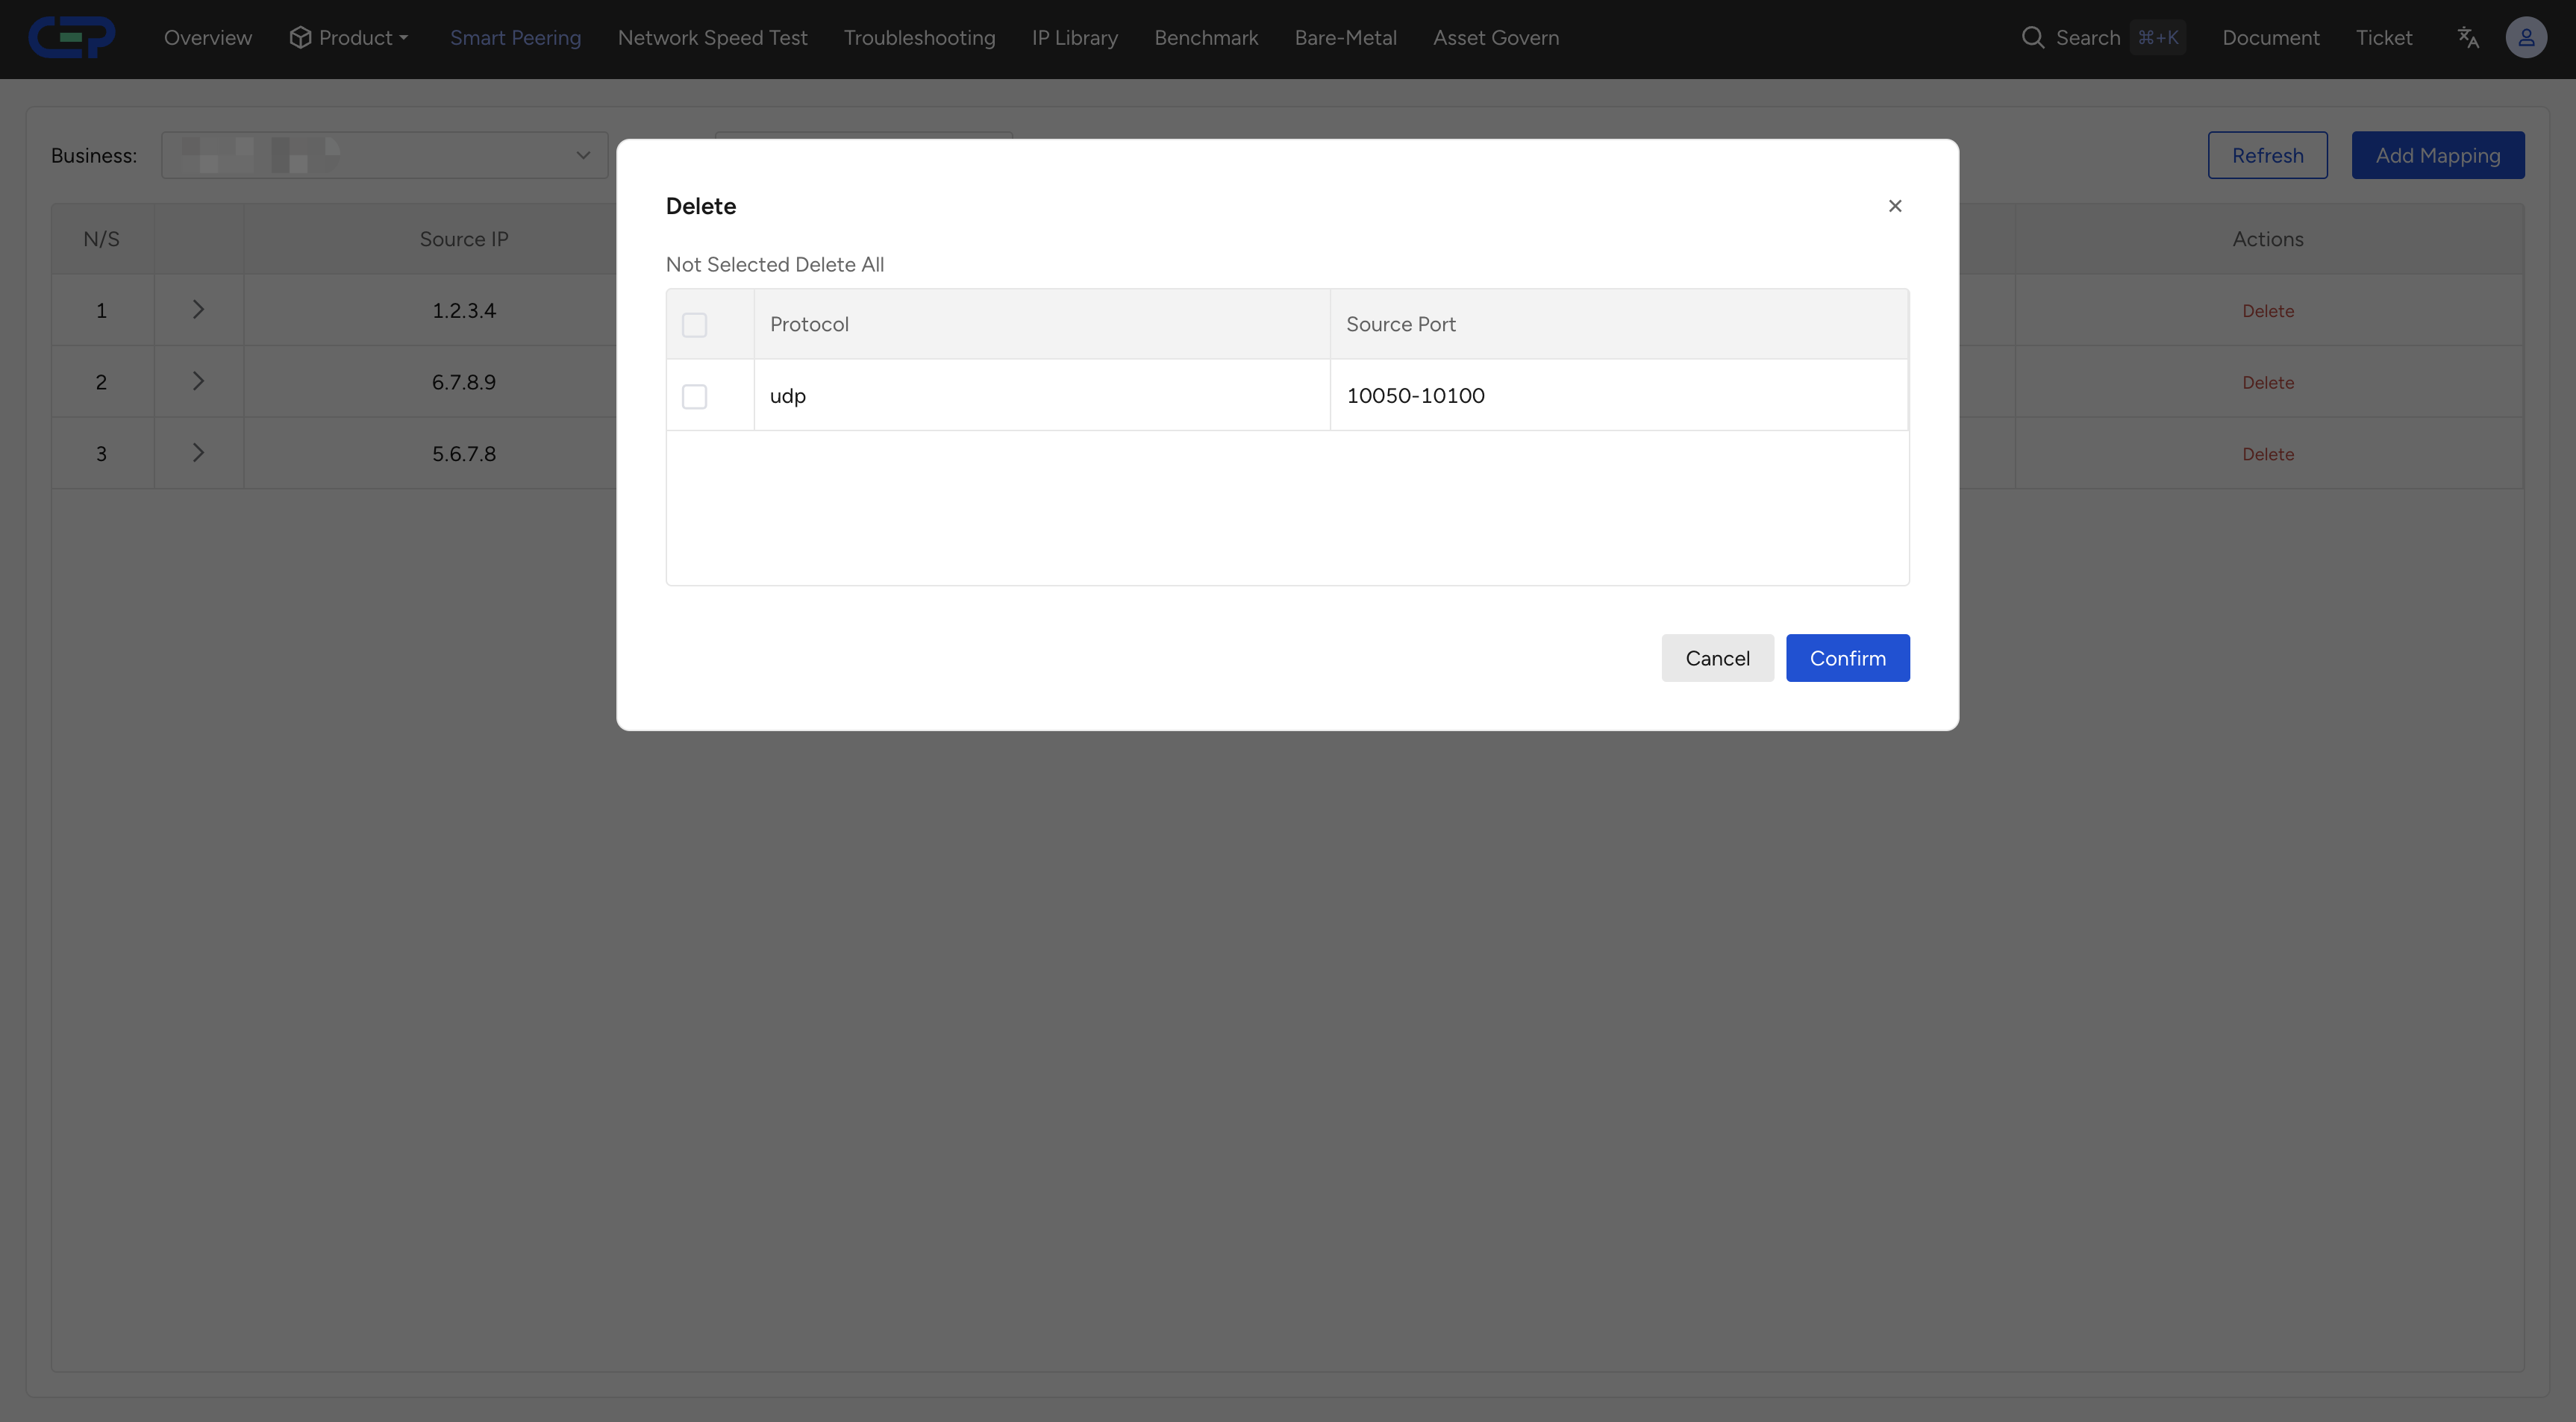The width and height of the screenshot is (2576, 1422).
Task: Switch language with the translate icon
Action: pos(2468,38)
